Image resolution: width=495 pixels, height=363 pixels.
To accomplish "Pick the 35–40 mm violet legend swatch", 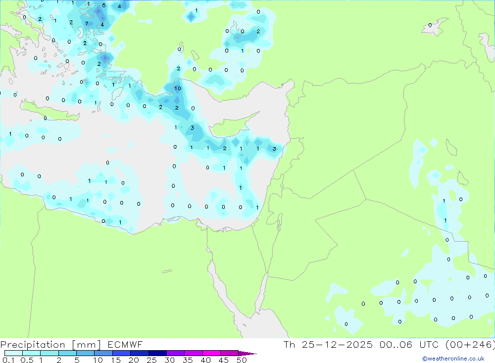I will pyautogui.click(x=193, y=353).
